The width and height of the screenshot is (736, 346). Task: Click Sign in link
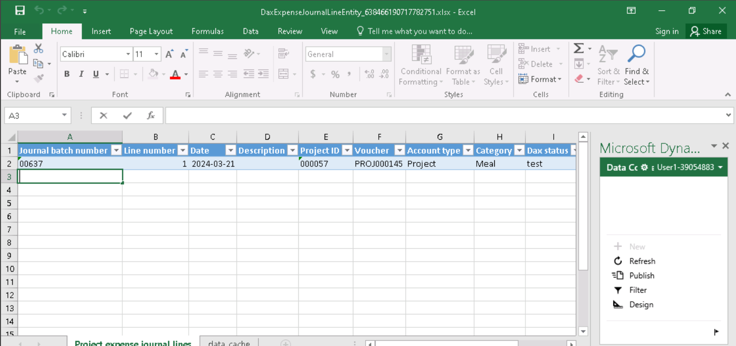(x=667, y=31)
